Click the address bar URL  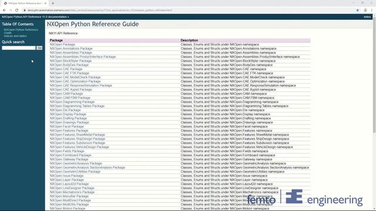coord(100,11)
